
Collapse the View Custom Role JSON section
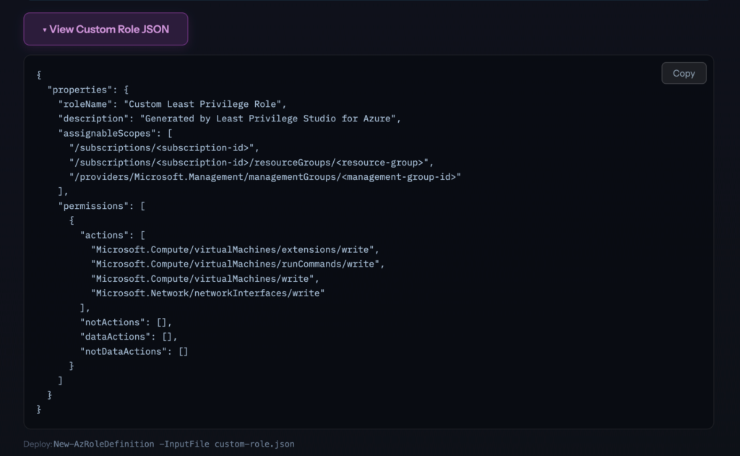coord(106,30)
